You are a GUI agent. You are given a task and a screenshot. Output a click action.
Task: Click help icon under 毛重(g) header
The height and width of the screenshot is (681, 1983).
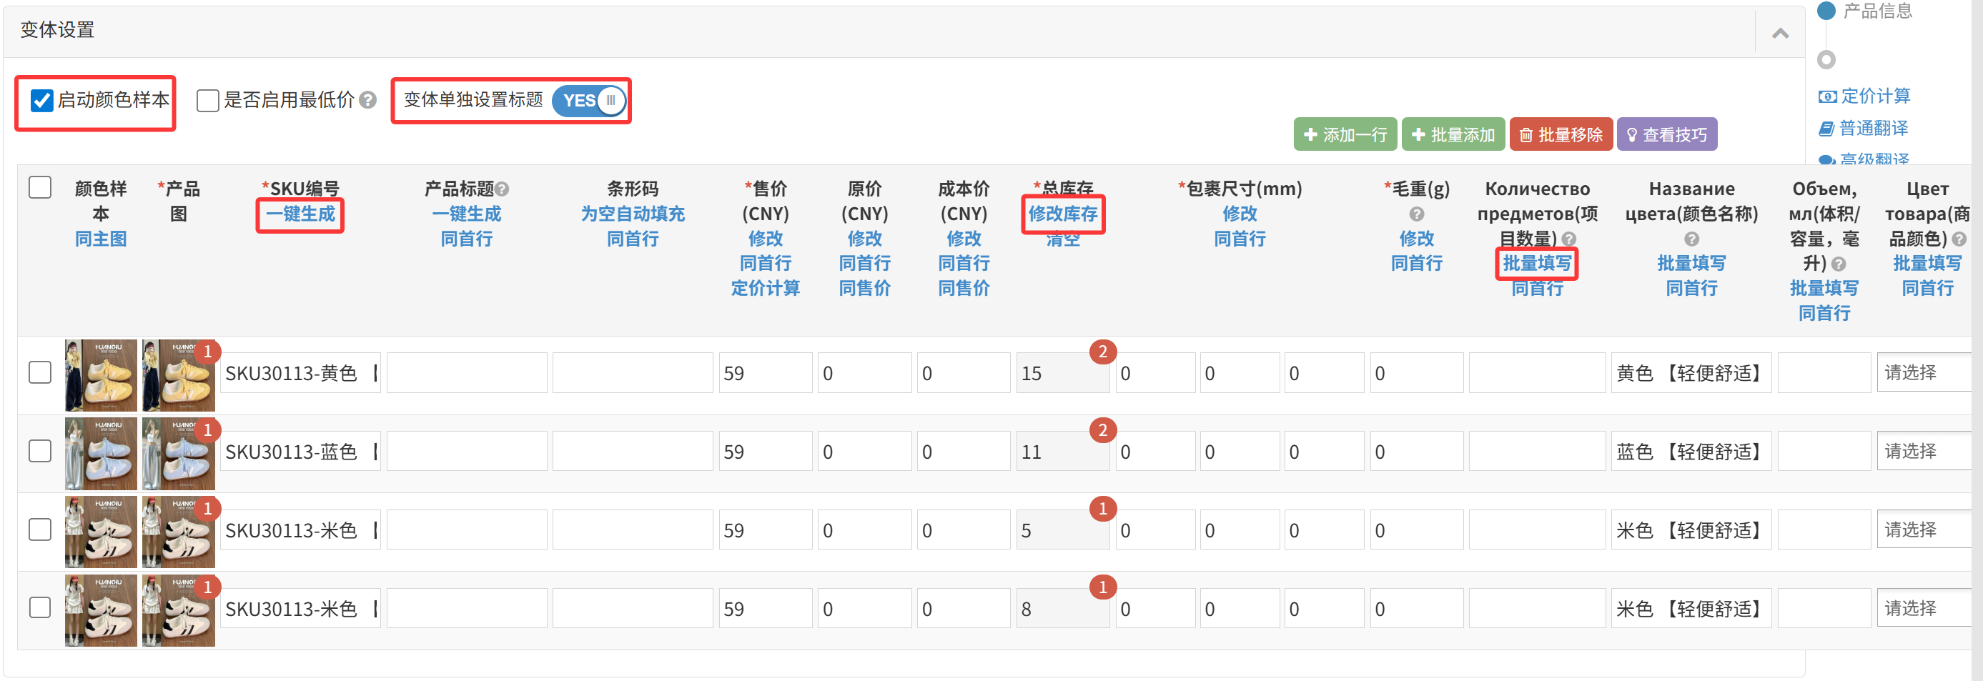tap(1416, 214)
